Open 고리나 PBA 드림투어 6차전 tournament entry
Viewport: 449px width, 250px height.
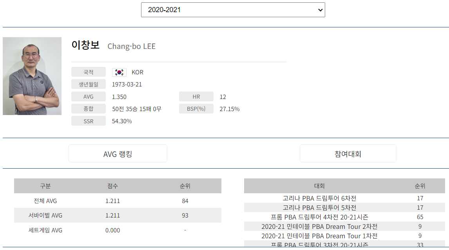(x=319, y=198)
